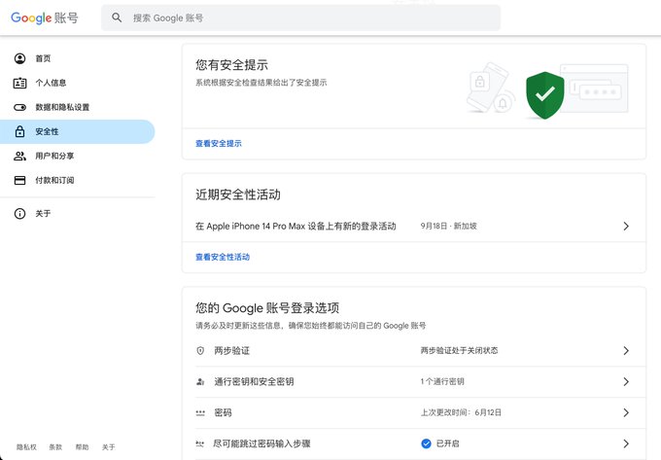Image resolution: width=661 pixels, height=460 pixels.
Task: Click the 您的 Google 账号登录选项 heading
Action: (267, 307)
